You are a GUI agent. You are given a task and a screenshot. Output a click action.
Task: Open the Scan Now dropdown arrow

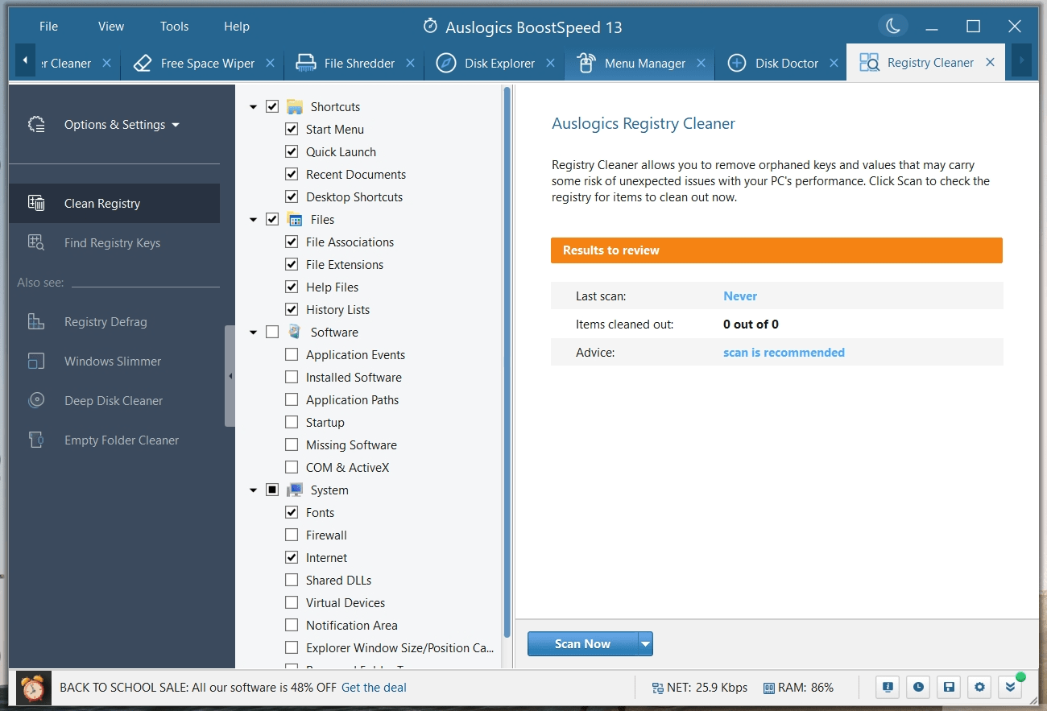point(645,644)
